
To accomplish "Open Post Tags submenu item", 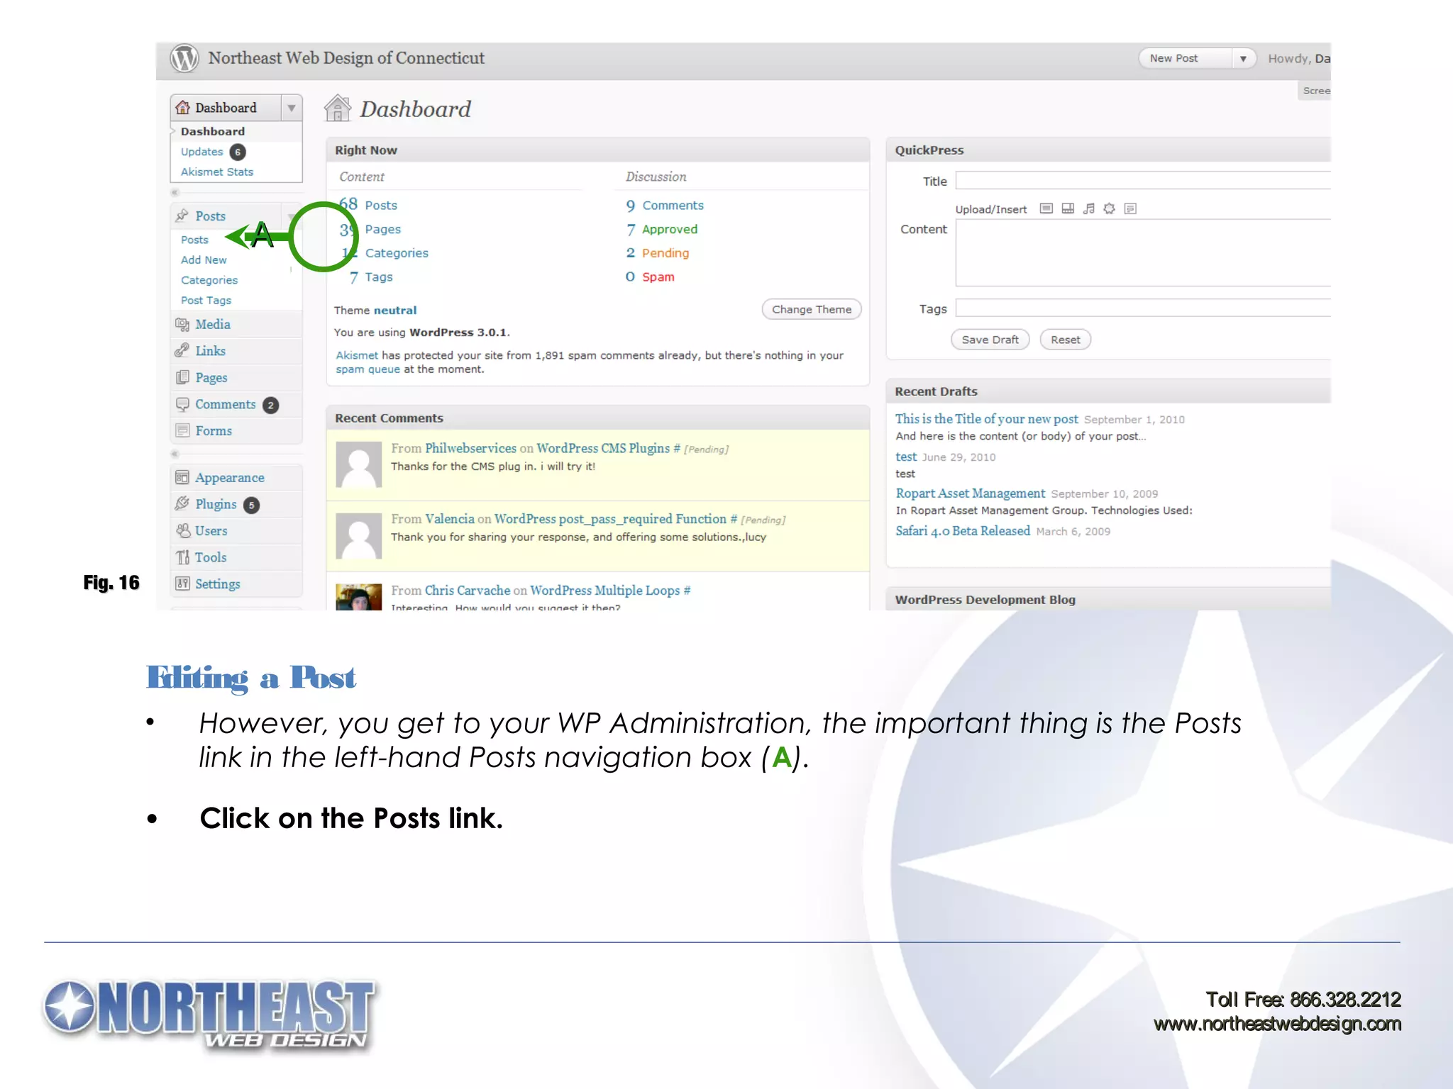I will tap(206, 300).
